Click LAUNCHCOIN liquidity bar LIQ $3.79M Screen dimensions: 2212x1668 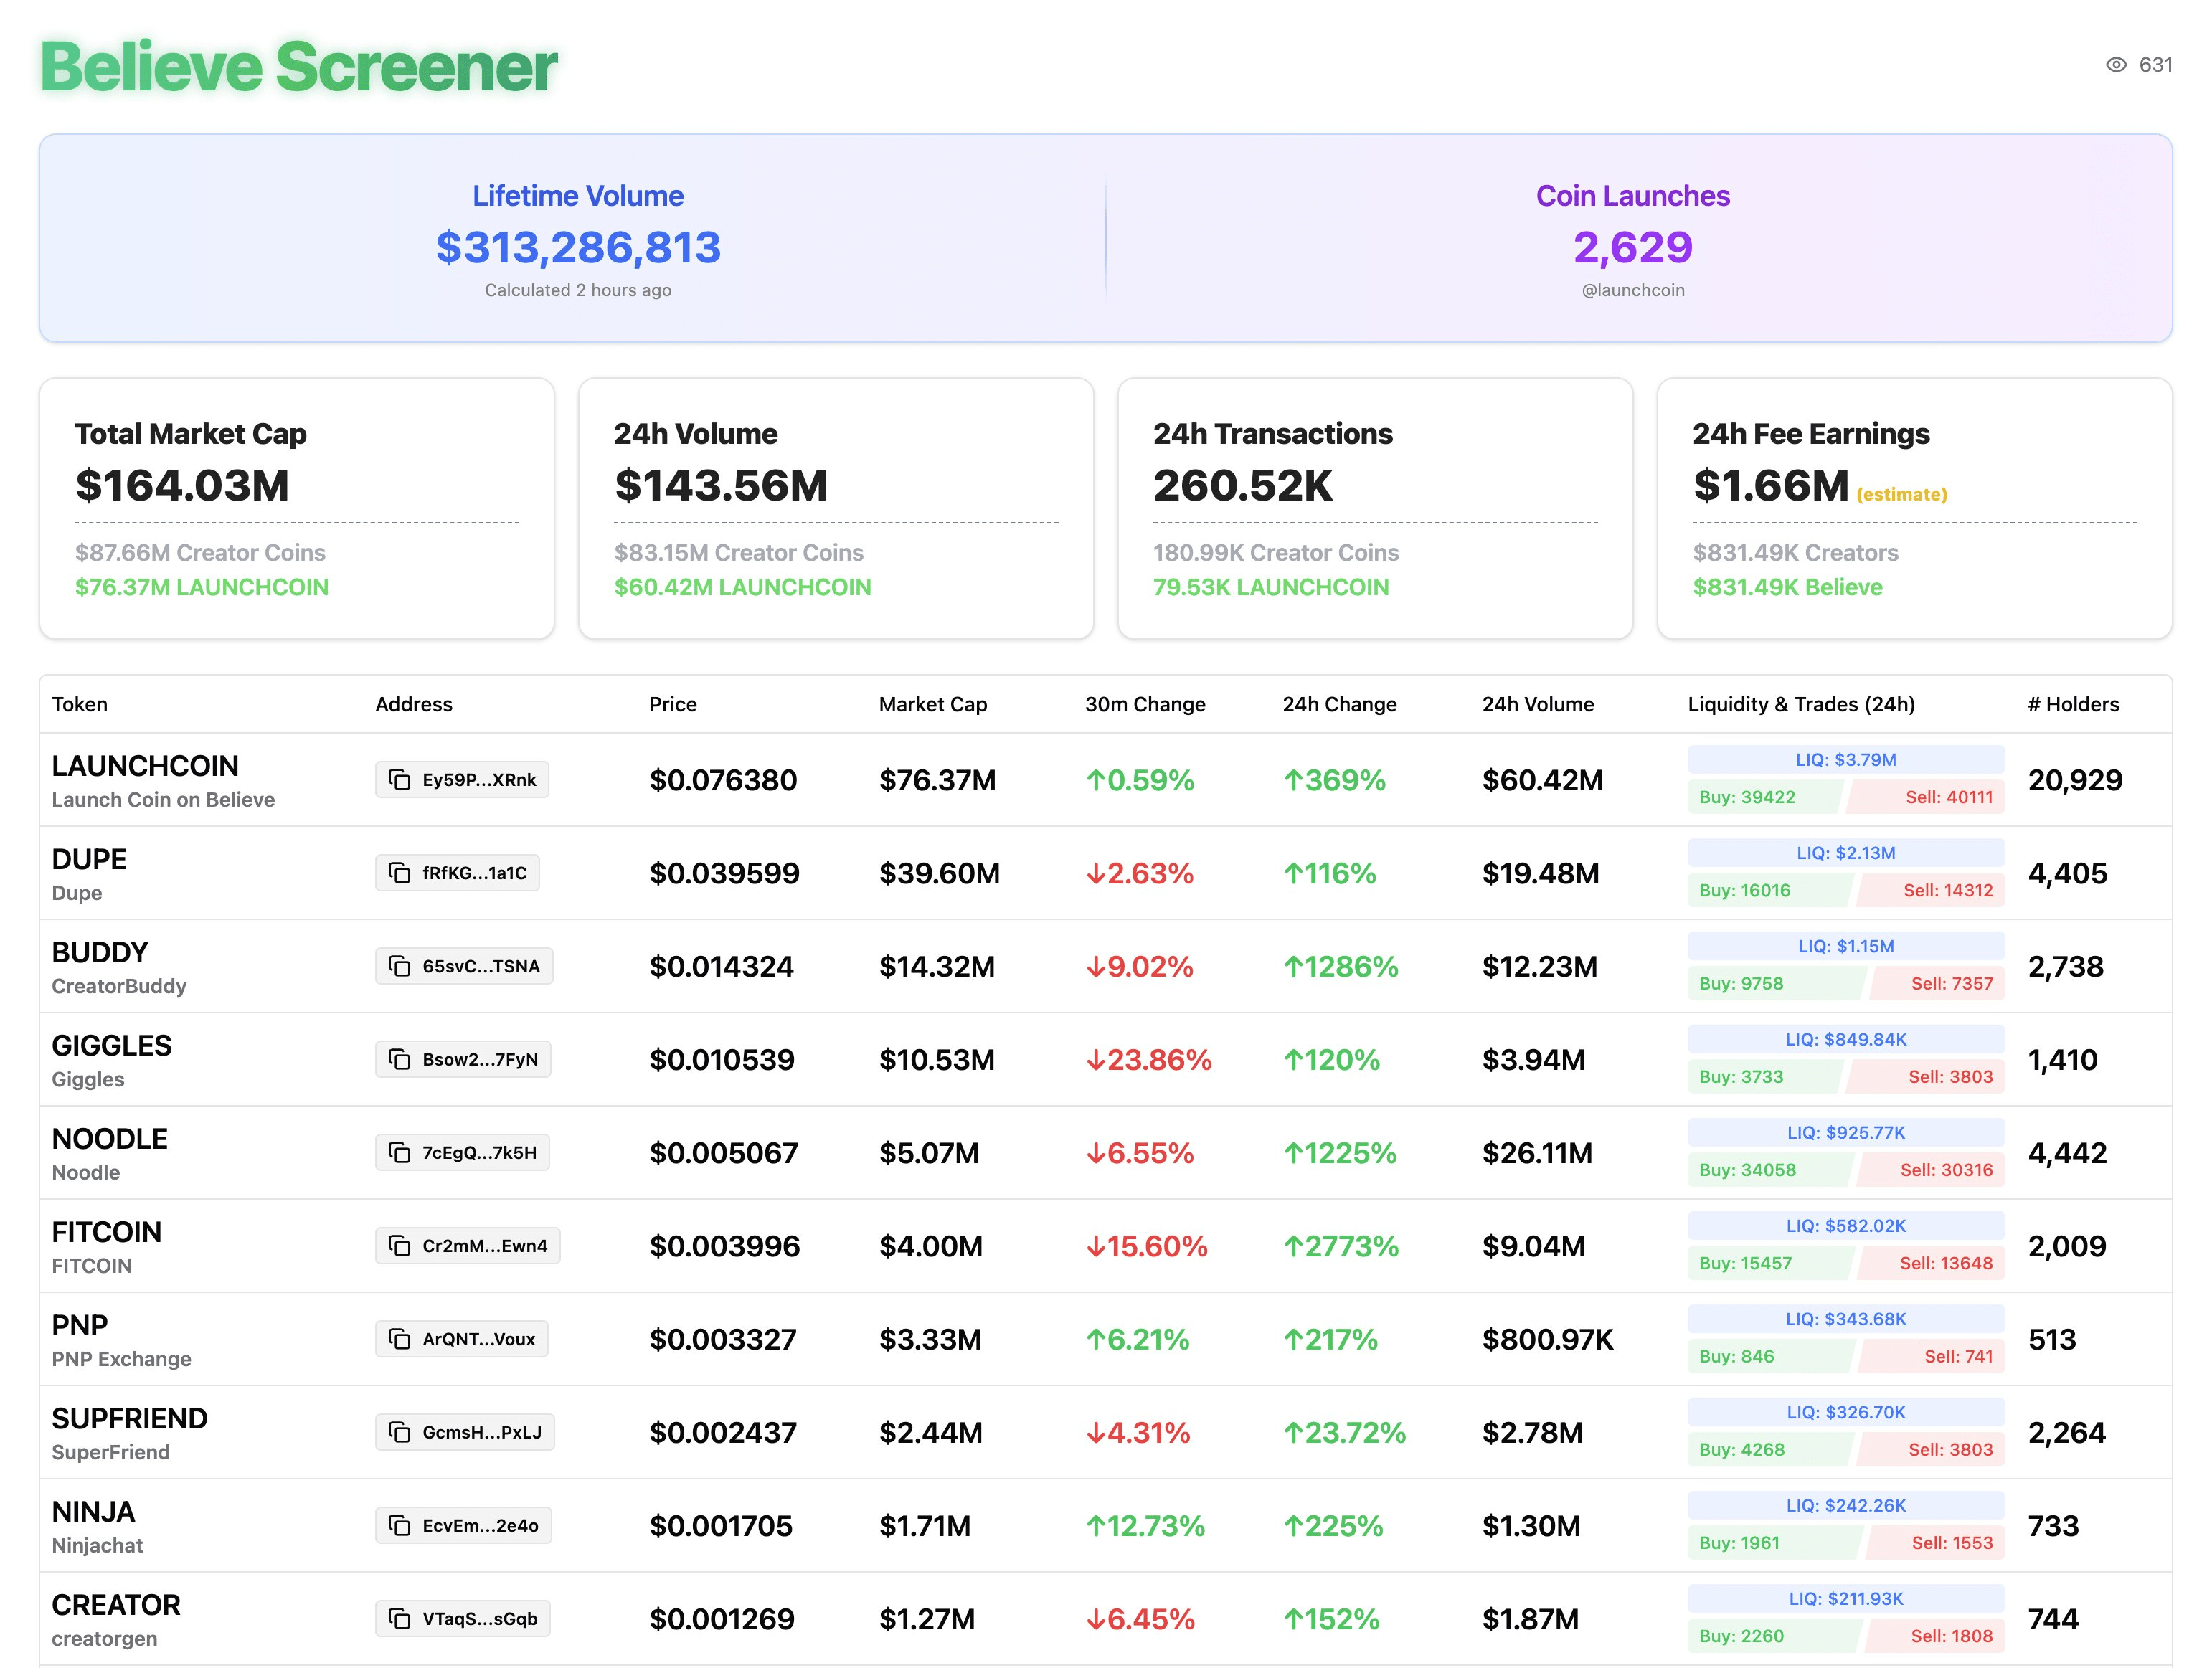(1845, 760)
